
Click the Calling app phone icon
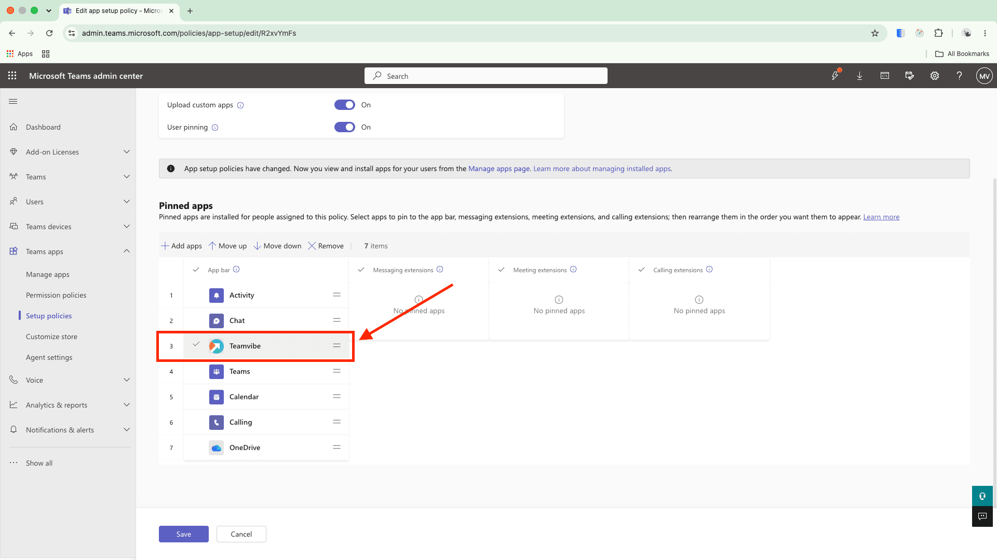pos(217,422)
